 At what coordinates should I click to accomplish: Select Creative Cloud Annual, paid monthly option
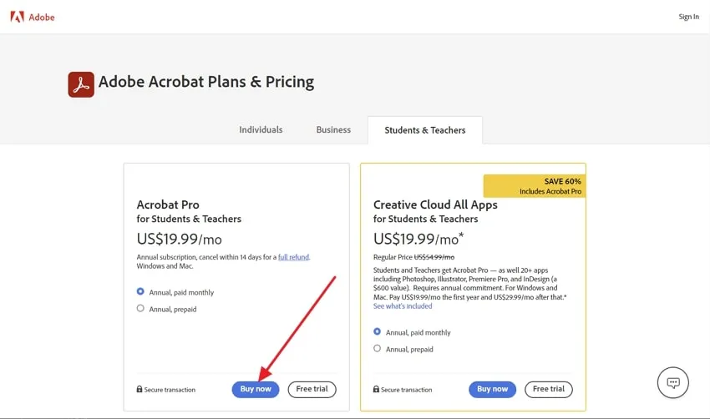pyautogui.click(x=378, y=332)
